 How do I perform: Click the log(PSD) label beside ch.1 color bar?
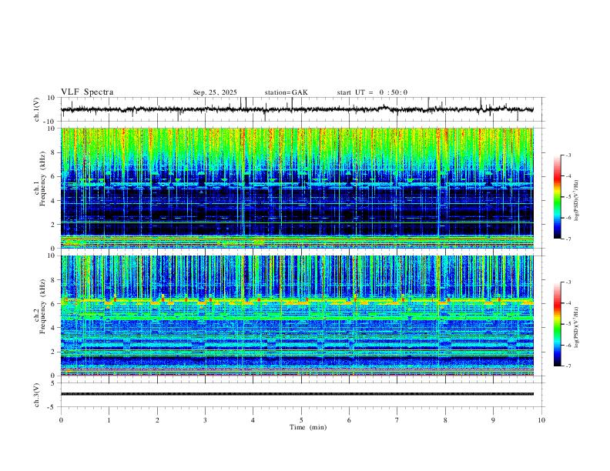click(577, 201)
